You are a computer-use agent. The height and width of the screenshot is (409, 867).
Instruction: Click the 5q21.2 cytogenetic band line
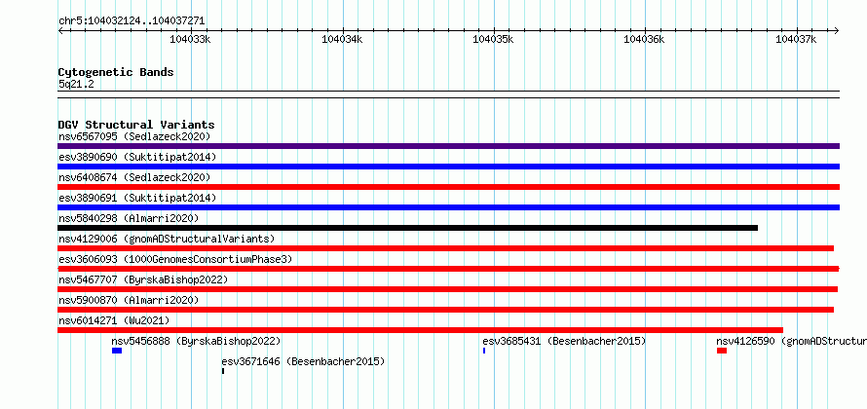point(448,94)
